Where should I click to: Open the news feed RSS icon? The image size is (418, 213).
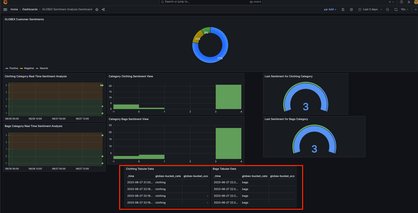[409, 2]
